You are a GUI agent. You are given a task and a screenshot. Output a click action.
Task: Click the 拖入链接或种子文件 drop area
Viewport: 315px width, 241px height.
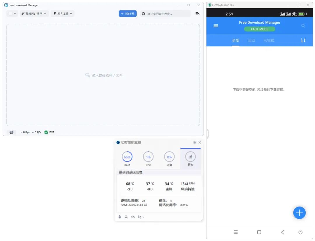[103, 75]
